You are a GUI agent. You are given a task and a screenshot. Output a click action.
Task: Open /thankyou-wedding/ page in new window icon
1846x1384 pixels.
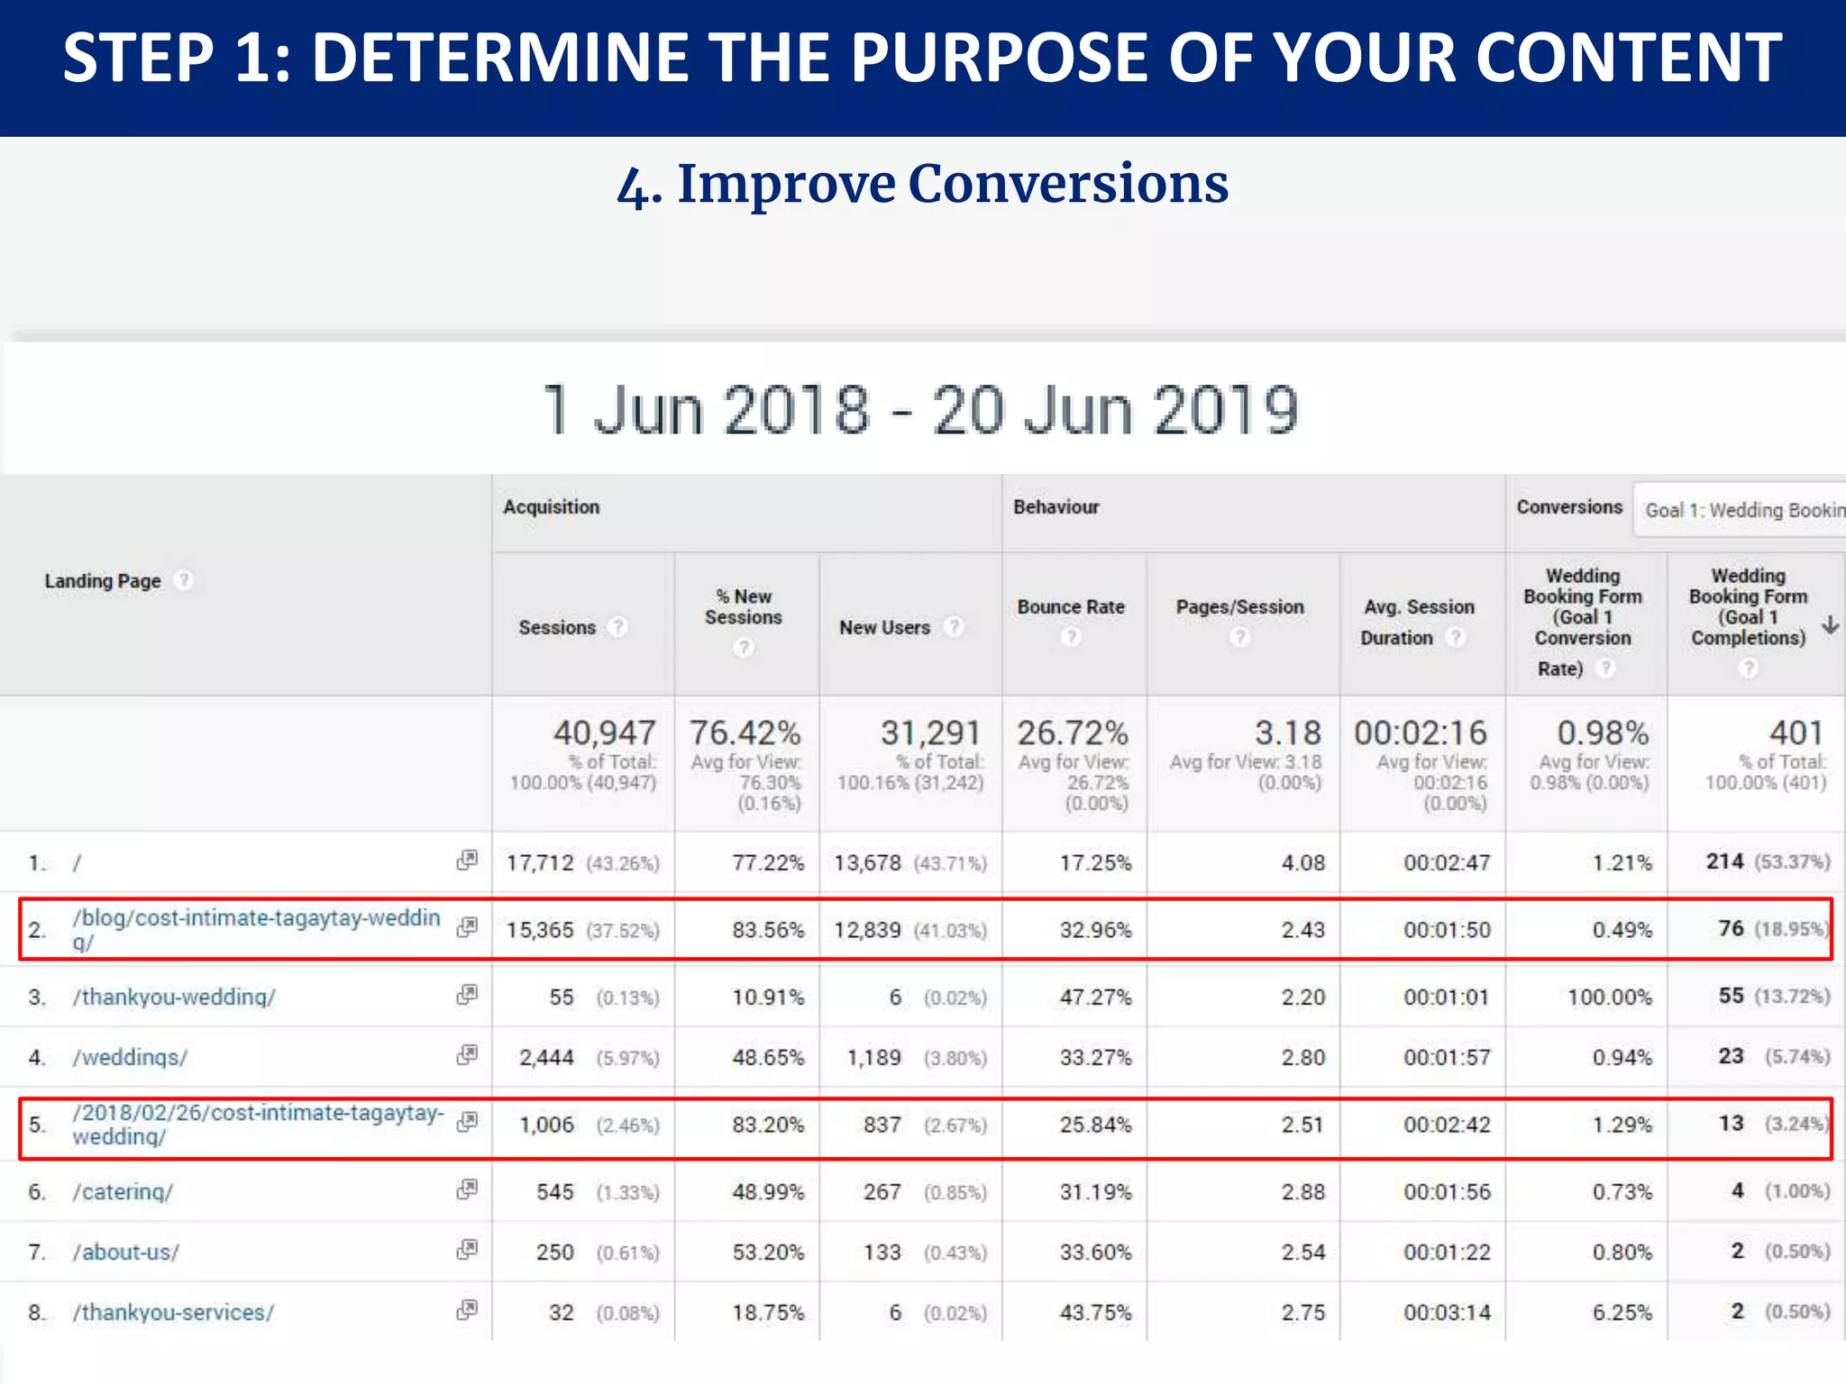(x=467, y=994)
